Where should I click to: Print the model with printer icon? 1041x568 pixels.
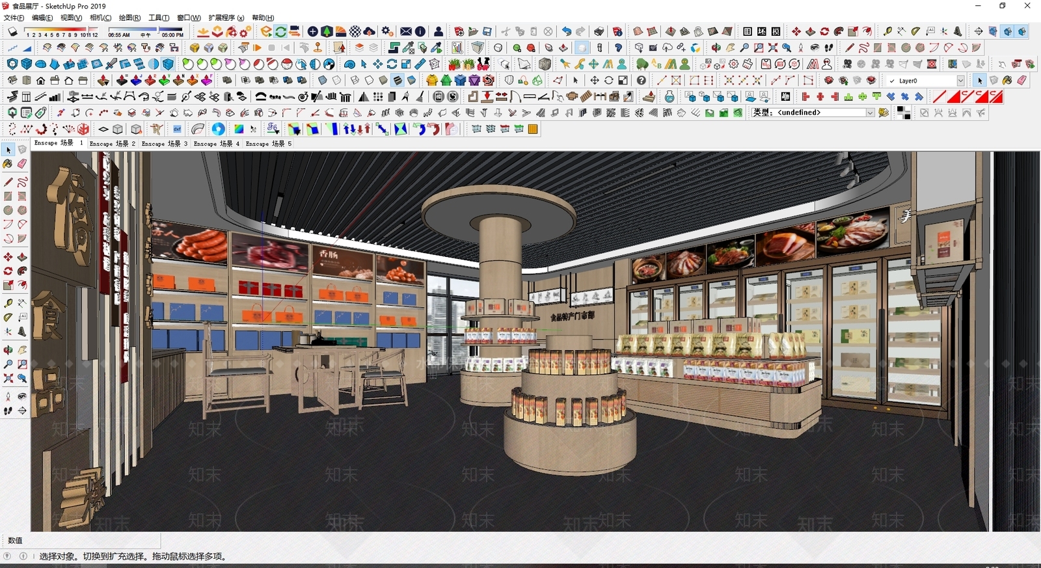[x=599, y=31]
